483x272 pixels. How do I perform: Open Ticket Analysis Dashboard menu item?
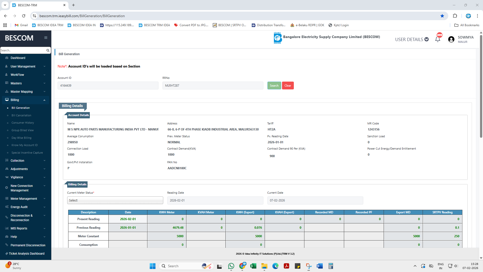coord(26,254)
